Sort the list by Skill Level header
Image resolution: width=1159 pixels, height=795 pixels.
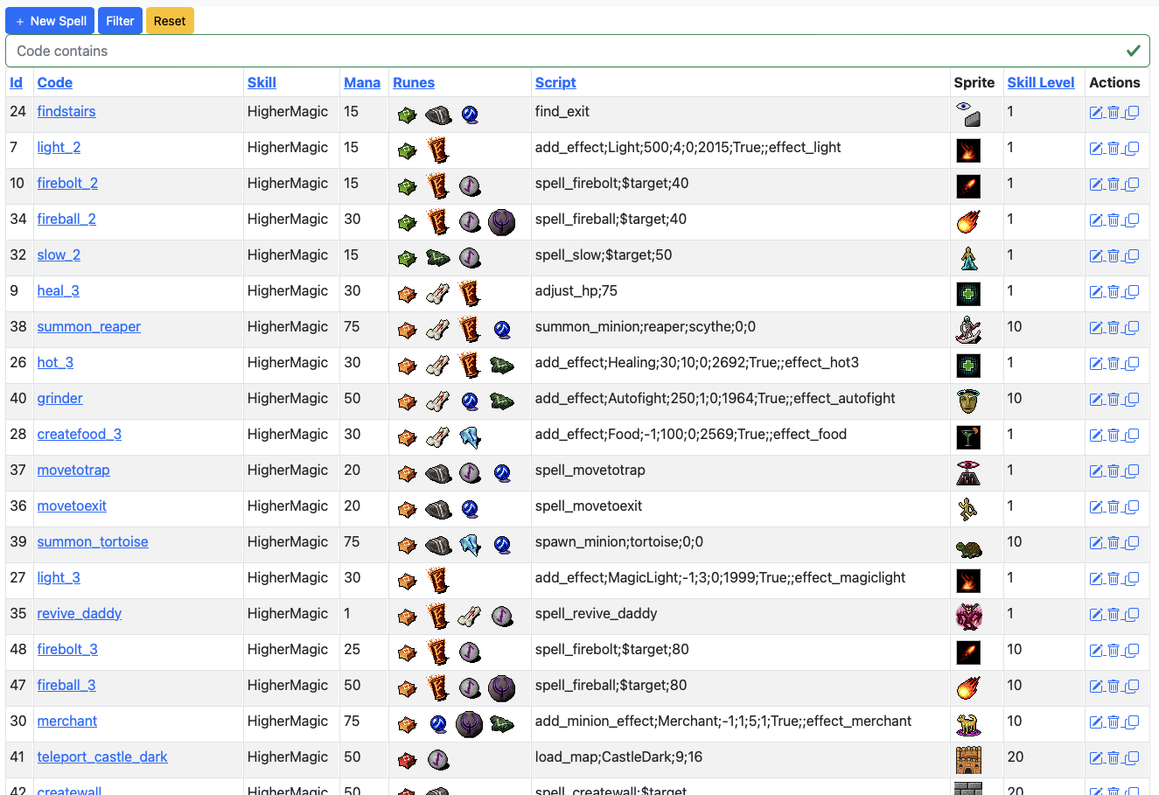[1041, 82]
